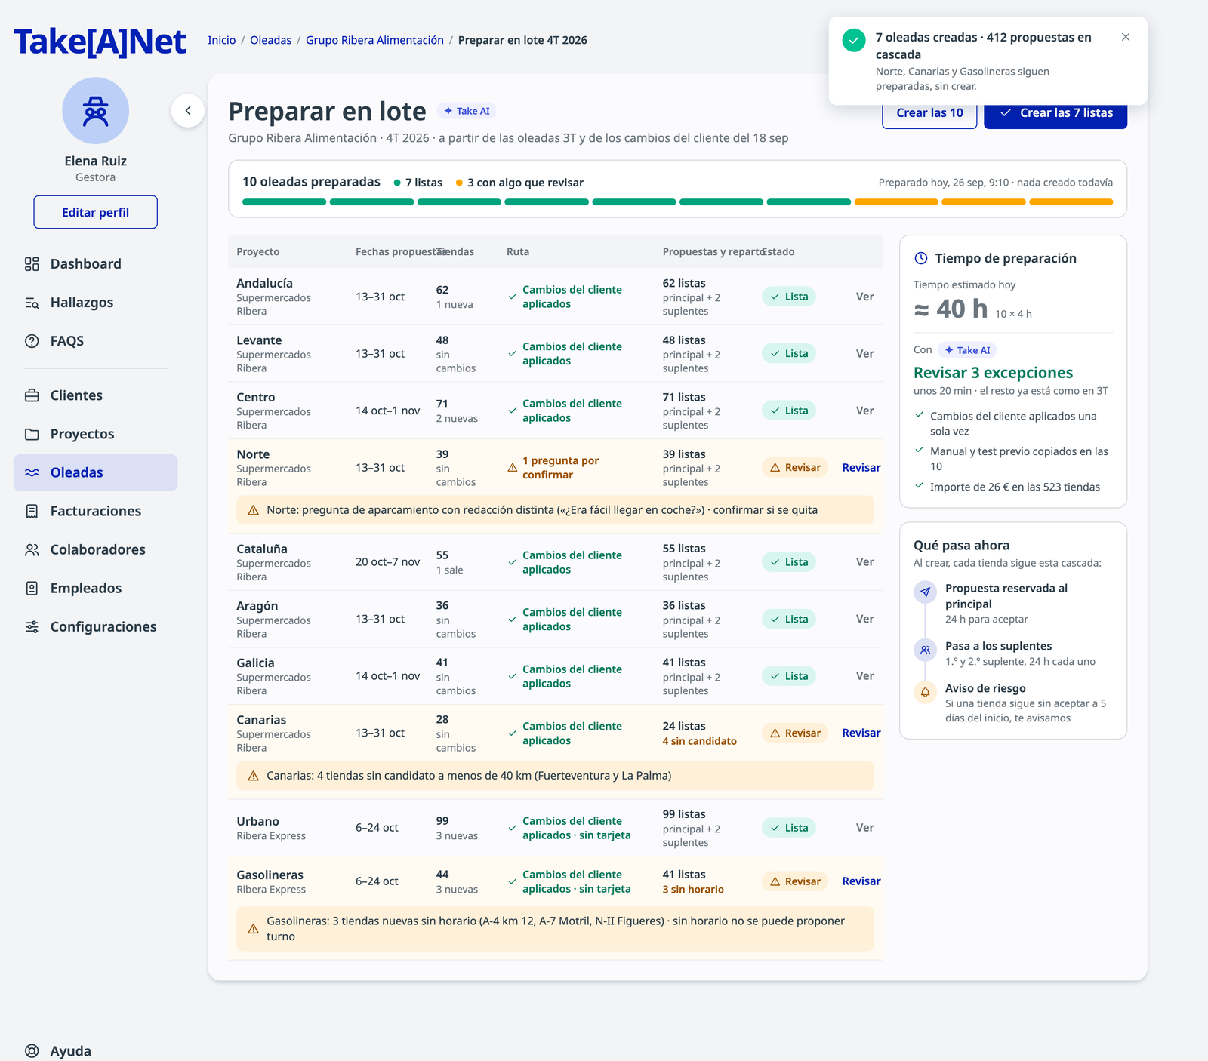Click the Dashboard grid icon
The width and height of the screenshot is (1208, 1061).
(32, 264)
